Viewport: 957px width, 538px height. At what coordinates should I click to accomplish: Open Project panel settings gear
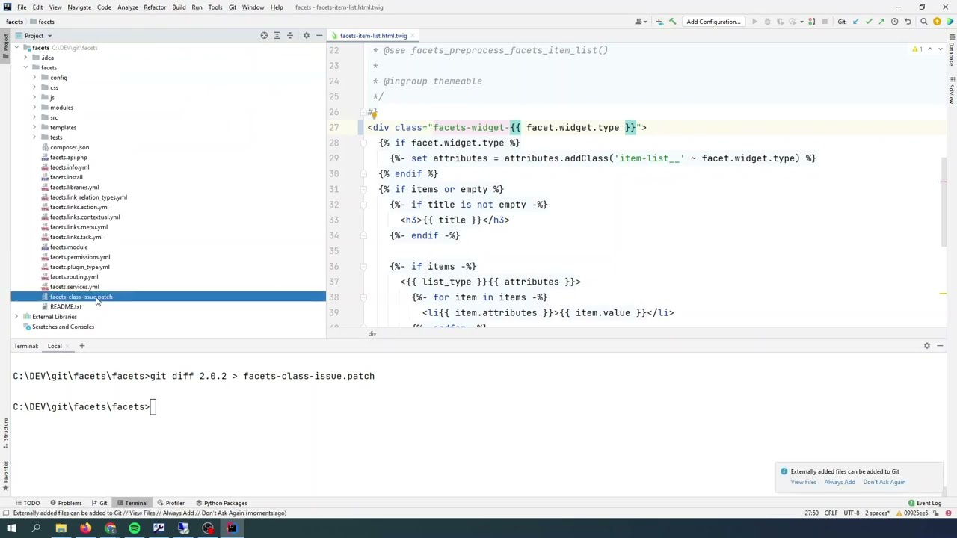click(306, 35)
